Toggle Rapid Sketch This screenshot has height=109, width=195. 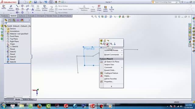105,9
